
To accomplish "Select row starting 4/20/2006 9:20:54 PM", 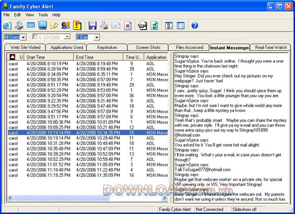I will pyautogui.click(x=87, y=96).
